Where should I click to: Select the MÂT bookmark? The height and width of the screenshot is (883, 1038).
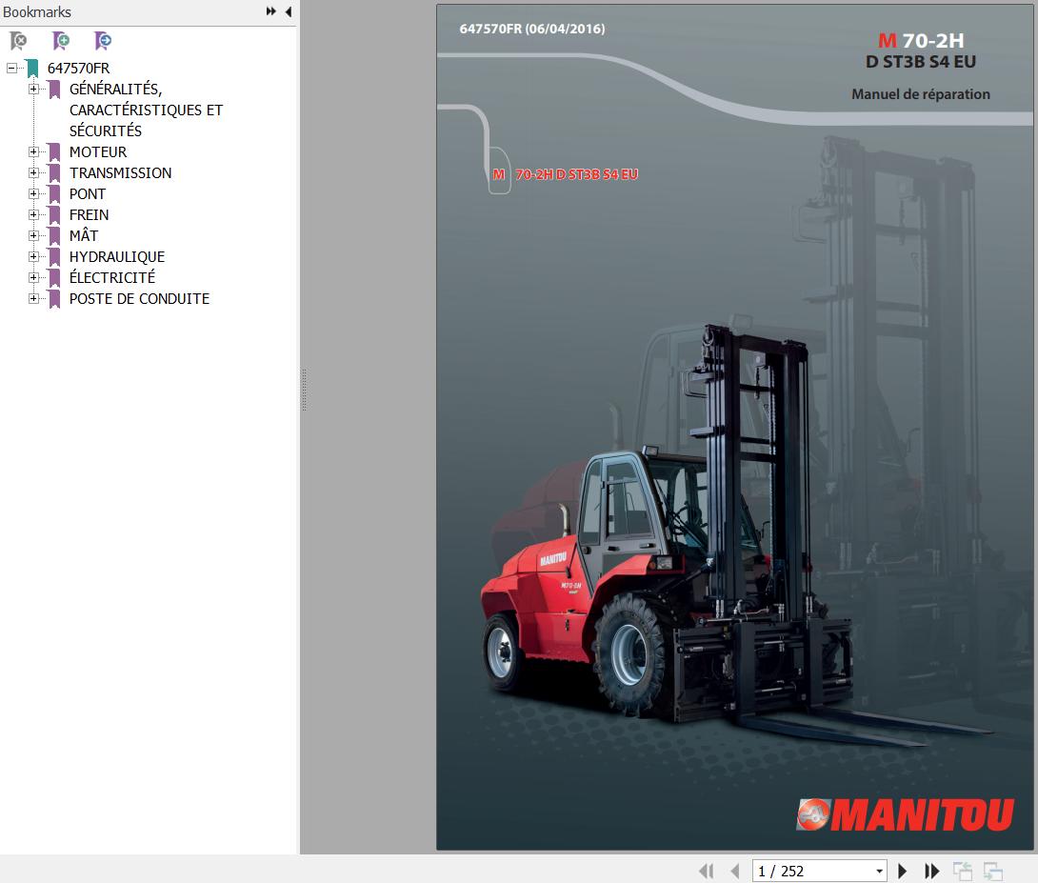pyautogui.click(x=84, y=235)
